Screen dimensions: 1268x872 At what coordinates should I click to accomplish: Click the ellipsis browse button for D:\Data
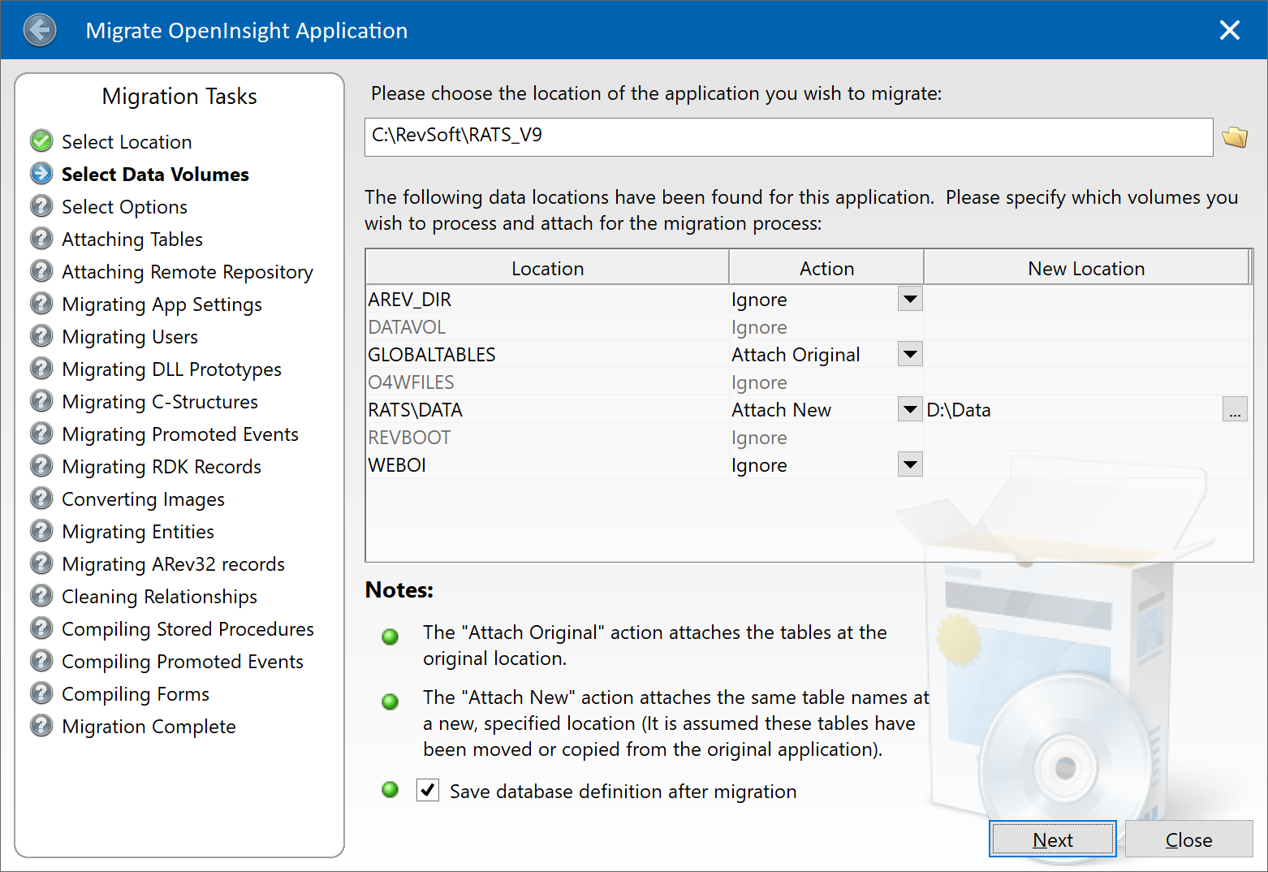(1234, 410)
